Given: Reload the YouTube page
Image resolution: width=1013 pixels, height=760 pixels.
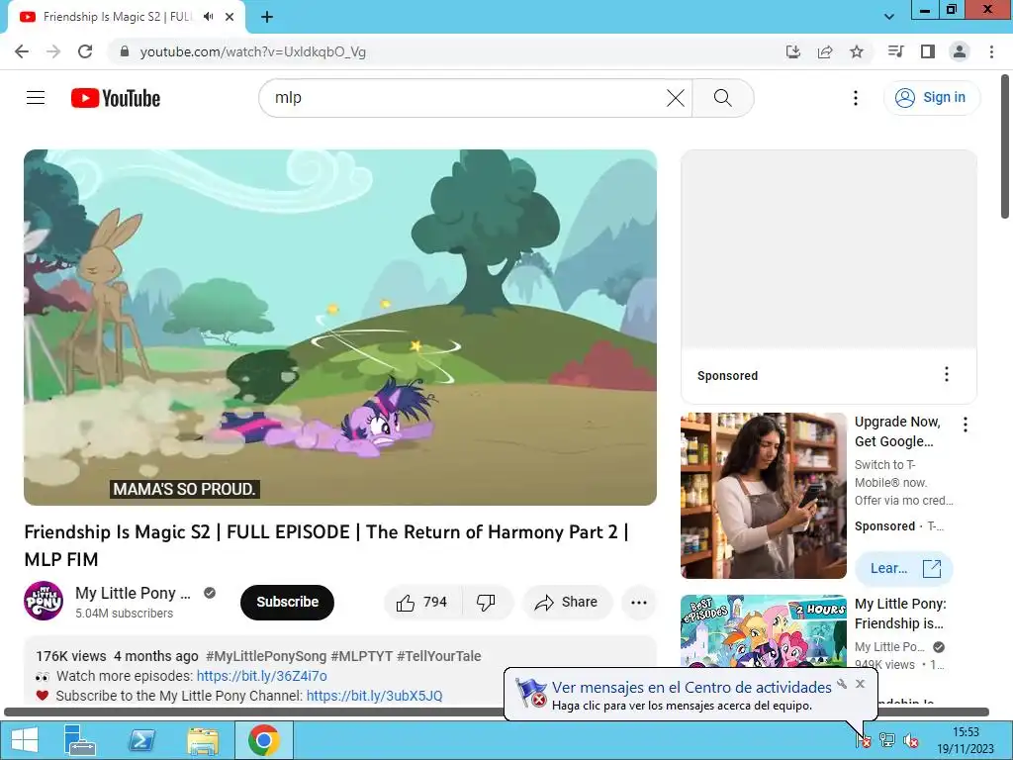Looking at the screenshot, I should pos(85,51).
